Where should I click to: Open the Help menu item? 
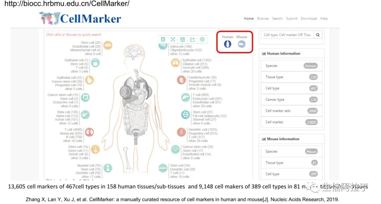(x=324, y=18)
